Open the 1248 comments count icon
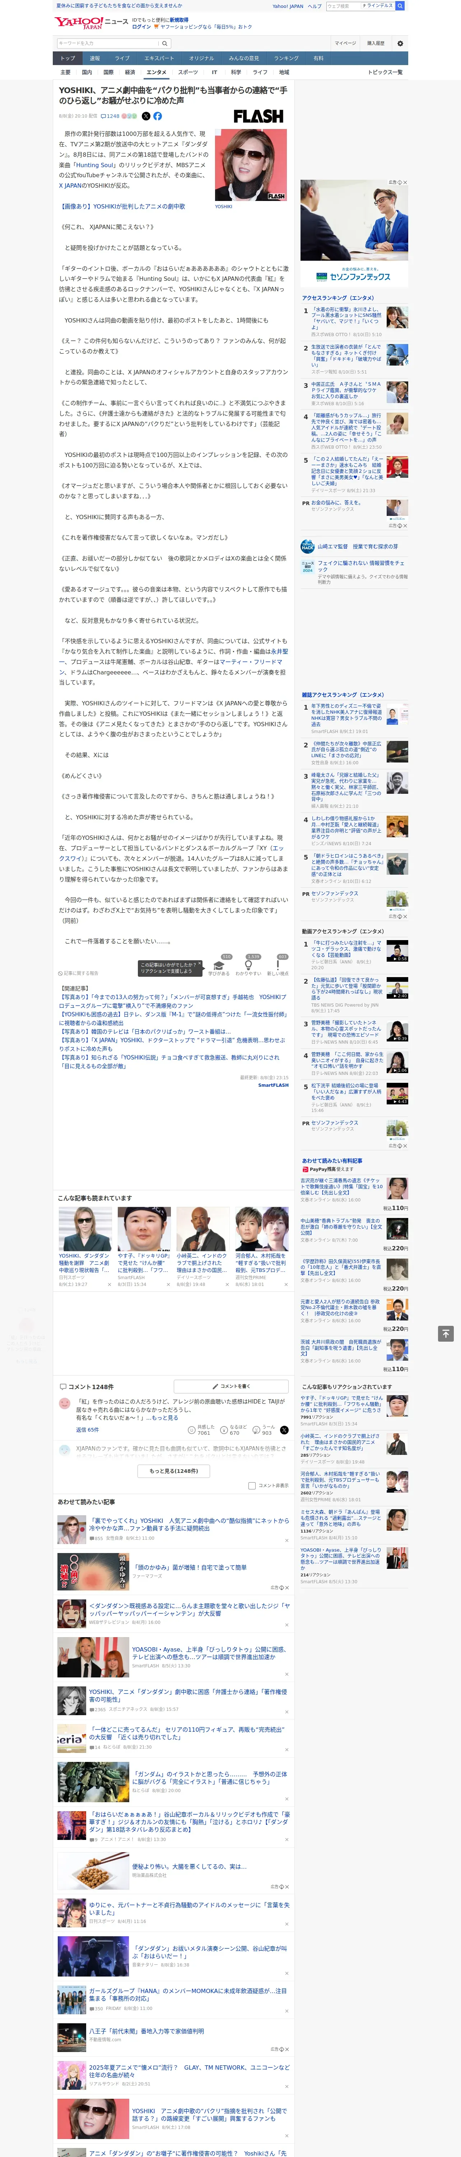The height and width of the screenshot is (2157, 461). [110, 116]
